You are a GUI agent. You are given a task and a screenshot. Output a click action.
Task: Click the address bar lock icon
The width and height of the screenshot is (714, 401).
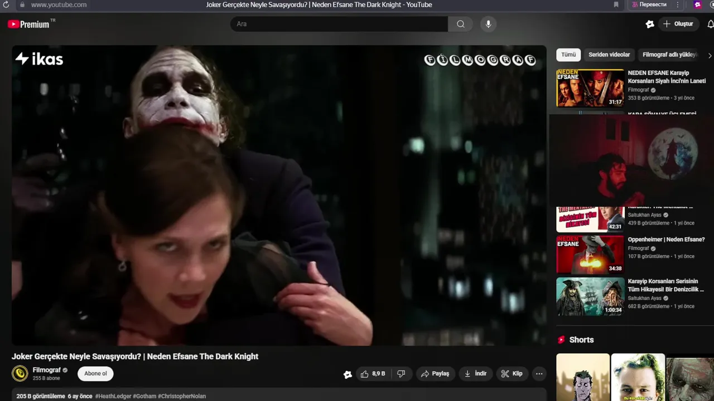click(22, 4)
